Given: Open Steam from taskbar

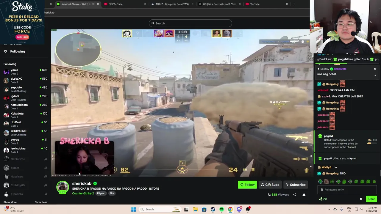Looking at the screenshot, I should pos(213,209).
